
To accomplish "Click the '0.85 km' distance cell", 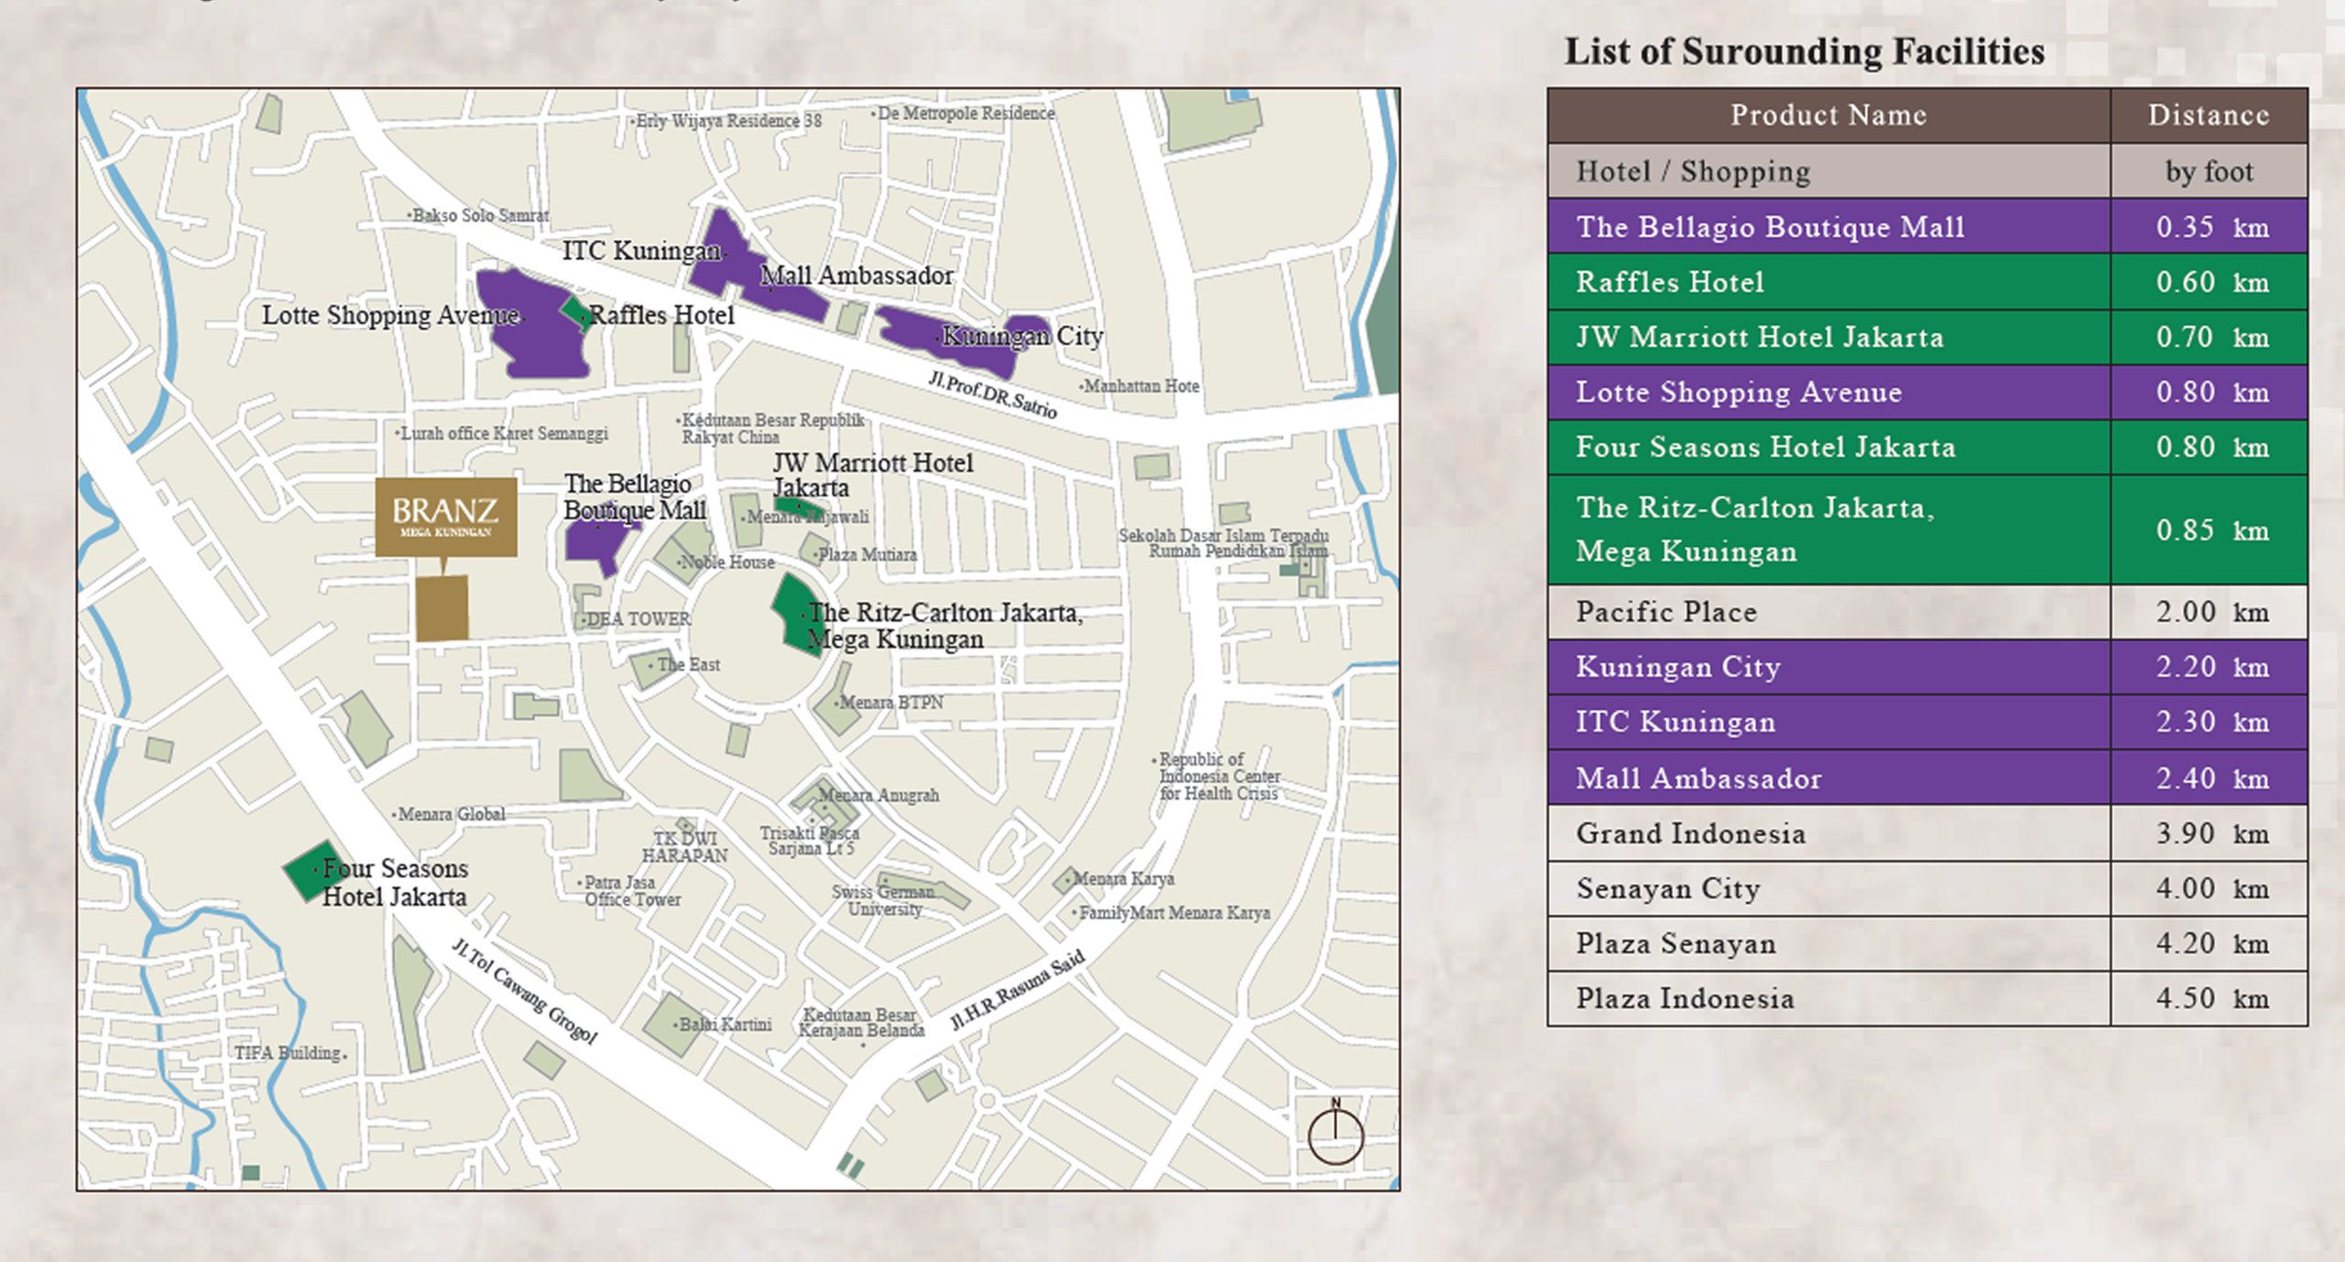I will [2209, 530].
